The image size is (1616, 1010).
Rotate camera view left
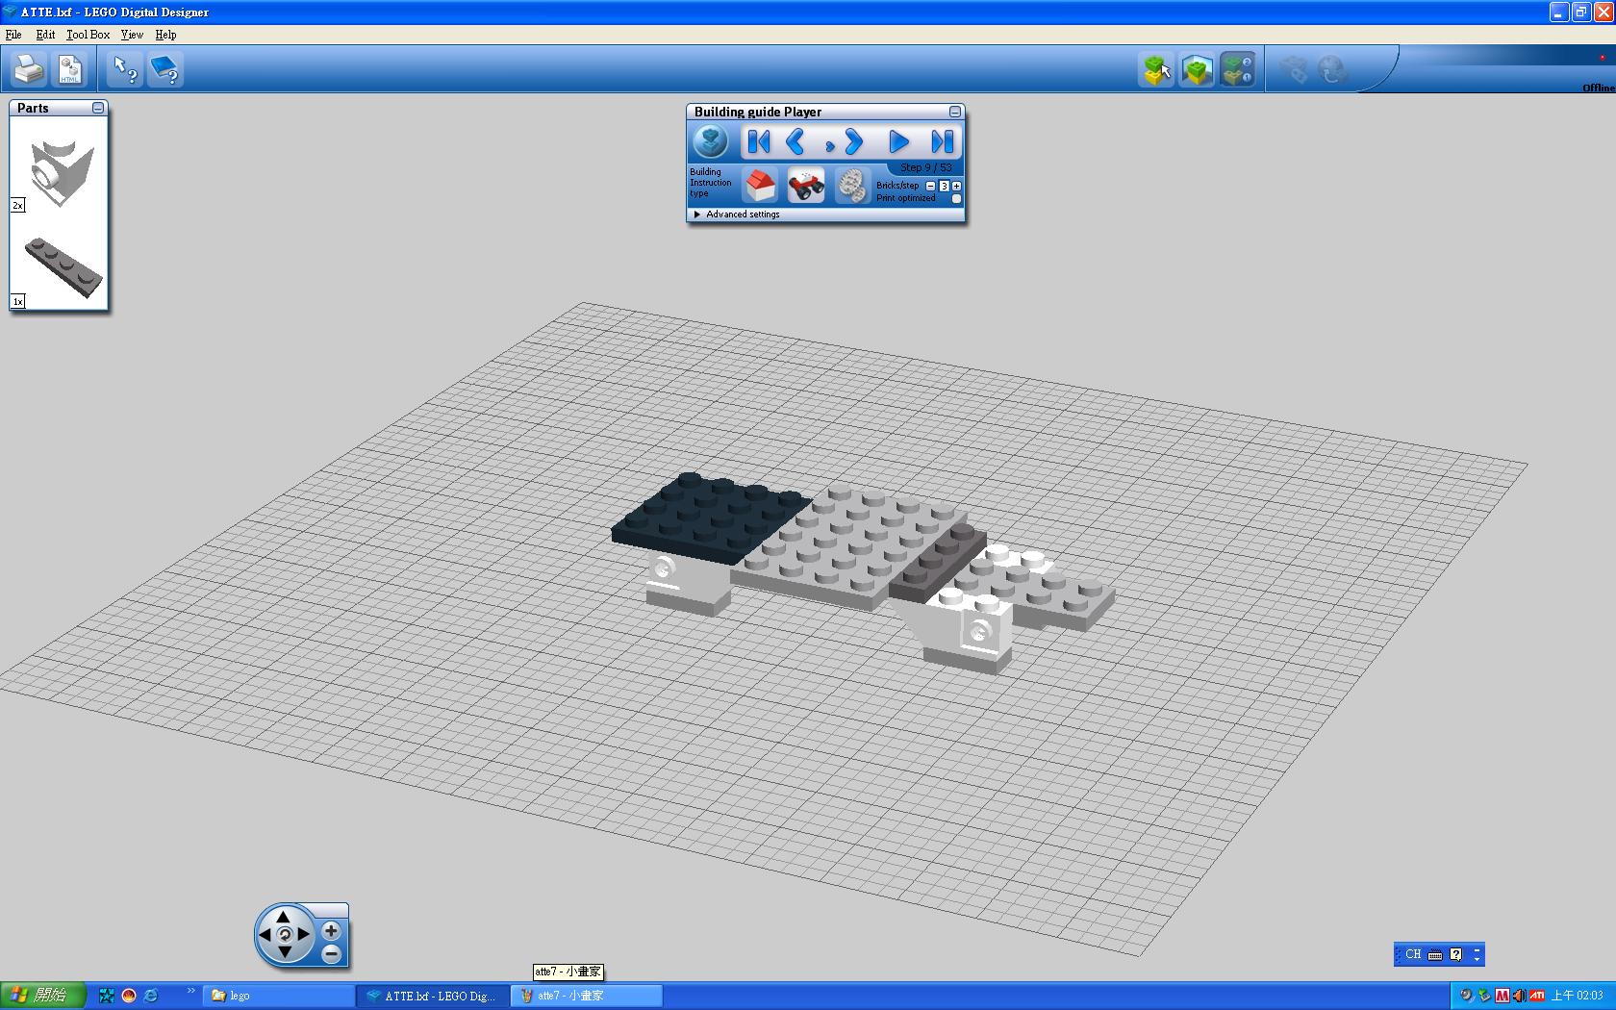coord(265,934)
